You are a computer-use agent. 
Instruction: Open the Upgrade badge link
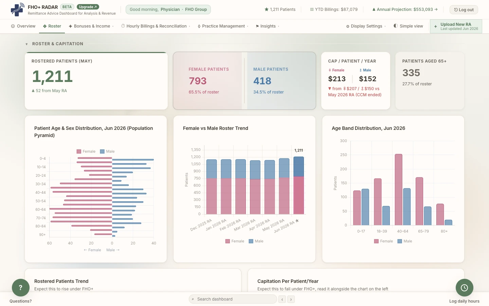point(88,7)
